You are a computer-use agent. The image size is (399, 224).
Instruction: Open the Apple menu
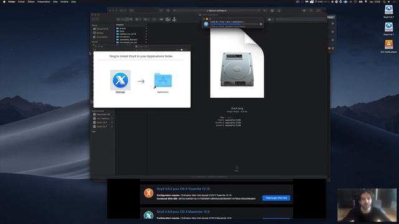[4, 1]
